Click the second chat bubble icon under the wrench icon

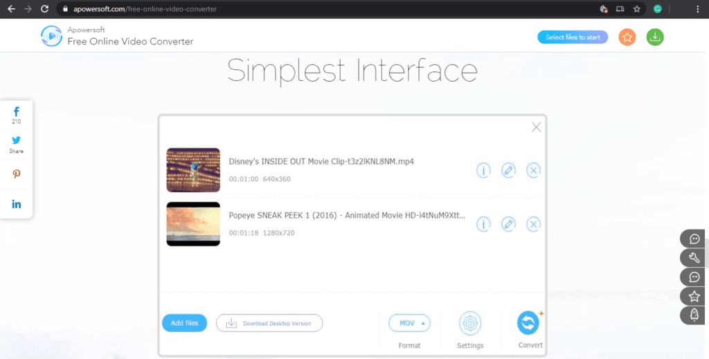coord(694,277)
